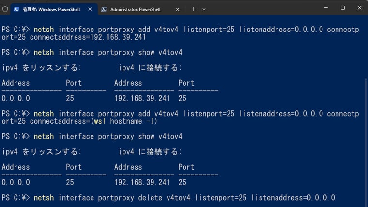Maximize the terminal window

point(343,8)
